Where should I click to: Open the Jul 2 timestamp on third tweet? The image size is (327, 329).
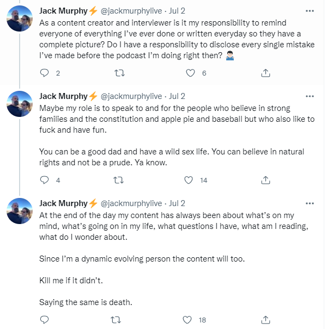(x=177, y=203)
